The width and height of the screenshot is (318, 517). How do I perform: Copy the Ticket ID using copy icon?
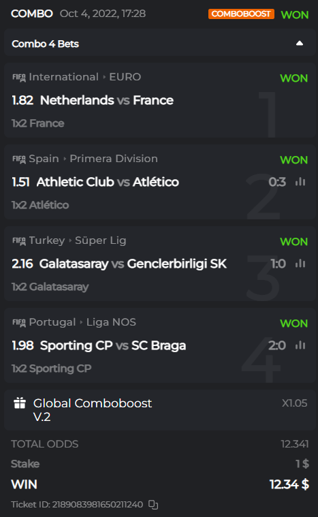click(153, 505)
